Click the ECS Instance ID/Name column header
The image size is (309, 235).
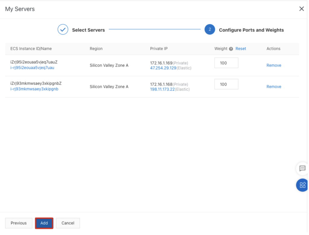tap(31, 49)
